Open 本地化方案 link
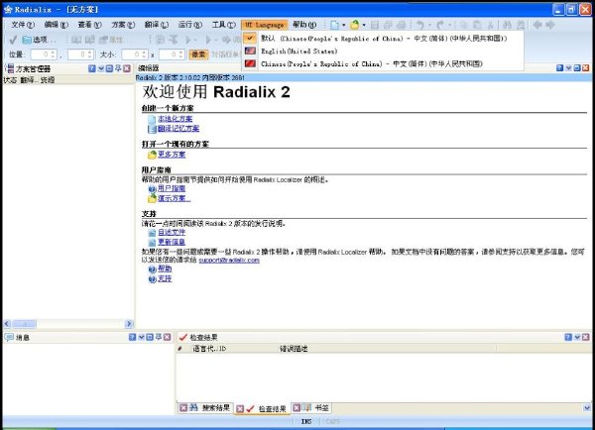This screenshot has height=430, width=595. [175, 119]
